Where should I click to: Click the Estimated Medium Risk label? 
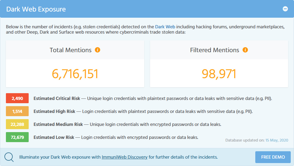tap(58, 124)
